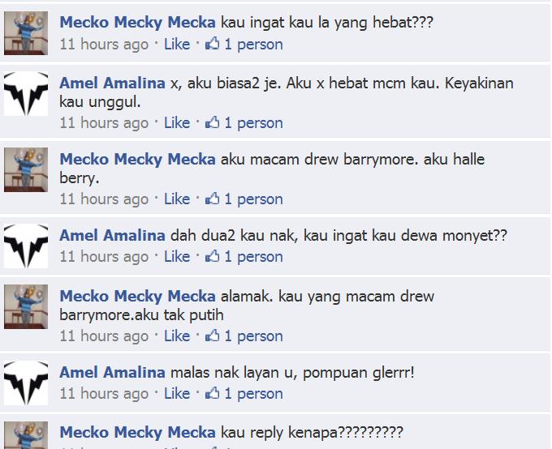Click thumbs-up icon on 'dewa monyet' comment

[213, 256]
